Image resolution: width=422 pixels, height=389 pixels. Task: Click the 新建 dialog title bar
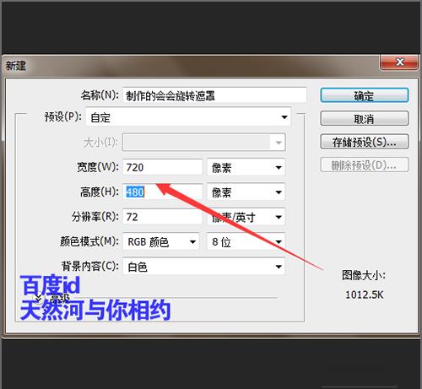coord(192,66)
